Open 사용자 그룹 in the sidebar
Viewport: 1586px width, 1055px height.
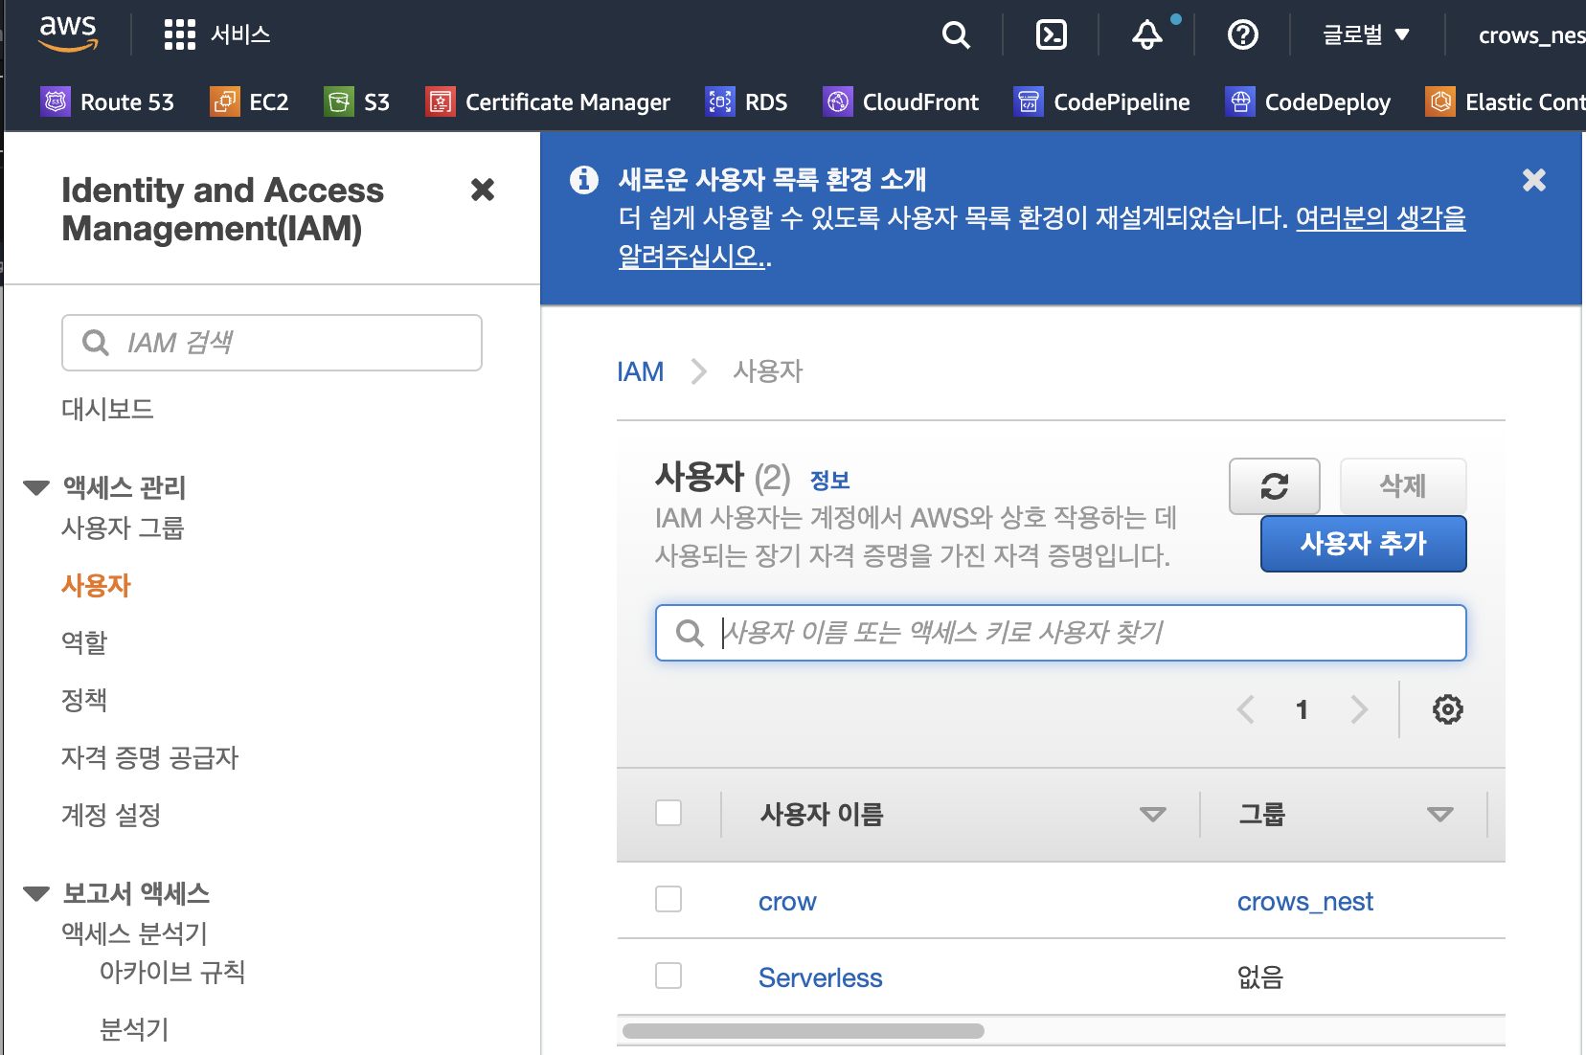[123, 527]
